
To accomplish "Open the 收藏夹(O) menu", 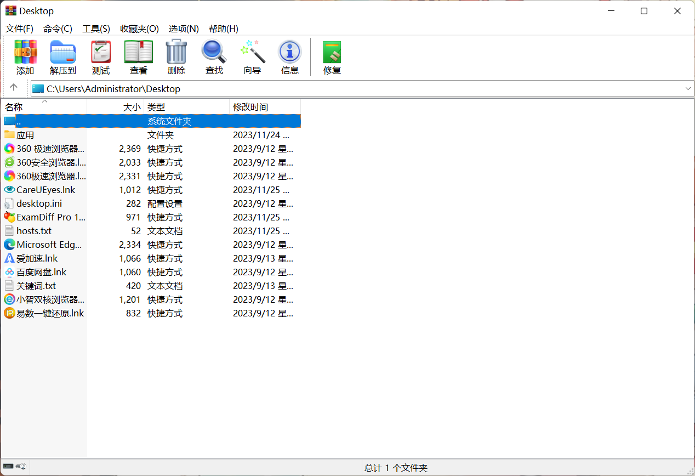I will [139, 29].
